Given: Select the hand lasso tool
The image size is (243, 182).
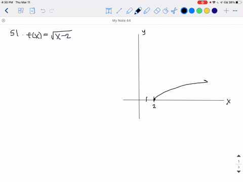Looking at the screenshot, I should 166,11.
